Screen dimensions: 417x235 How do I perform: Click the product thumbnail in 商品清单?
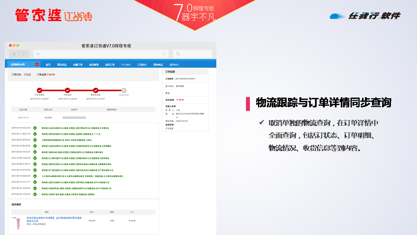click(x=16, y=223)
